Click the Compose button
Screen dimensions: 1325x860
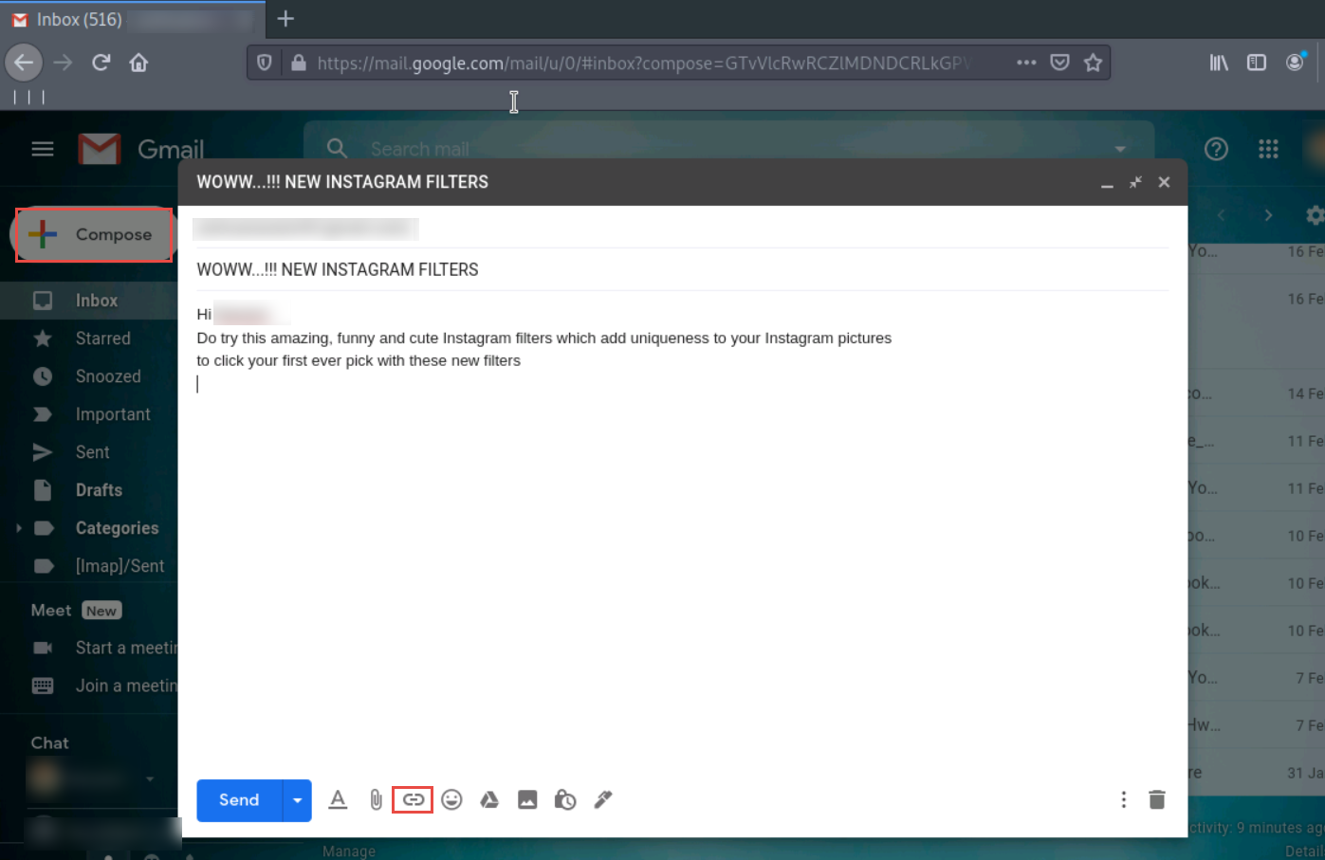[x=94, y=234]
